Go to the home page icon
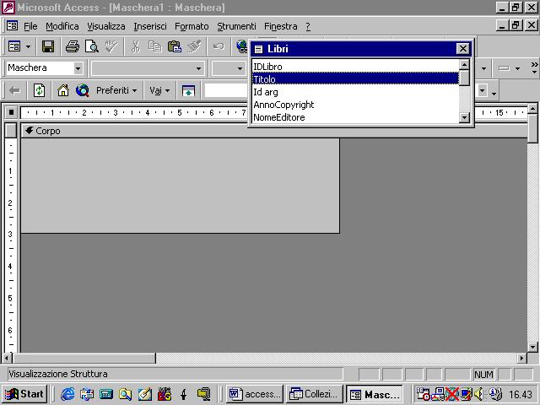The width and height of the screenshot is (540, 405). [63, 90]
